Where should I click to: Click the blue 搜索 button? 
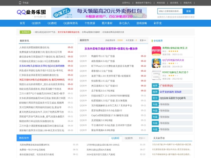[188, 11]
